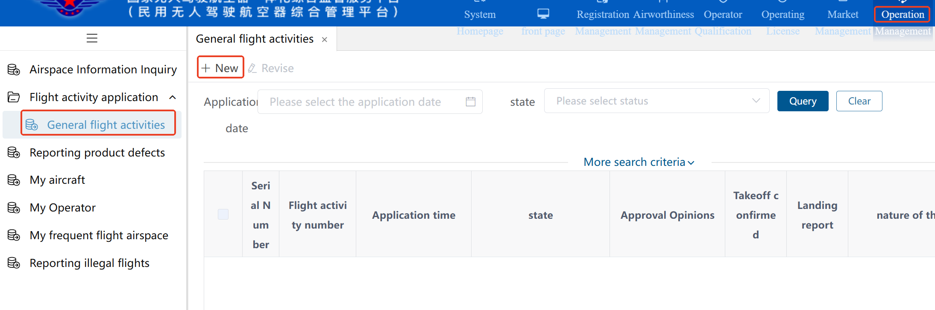This screenshot has width=935, height=310.
Task: Open Reporting illegal flights in sidebar
Action: tap(92, 263)
